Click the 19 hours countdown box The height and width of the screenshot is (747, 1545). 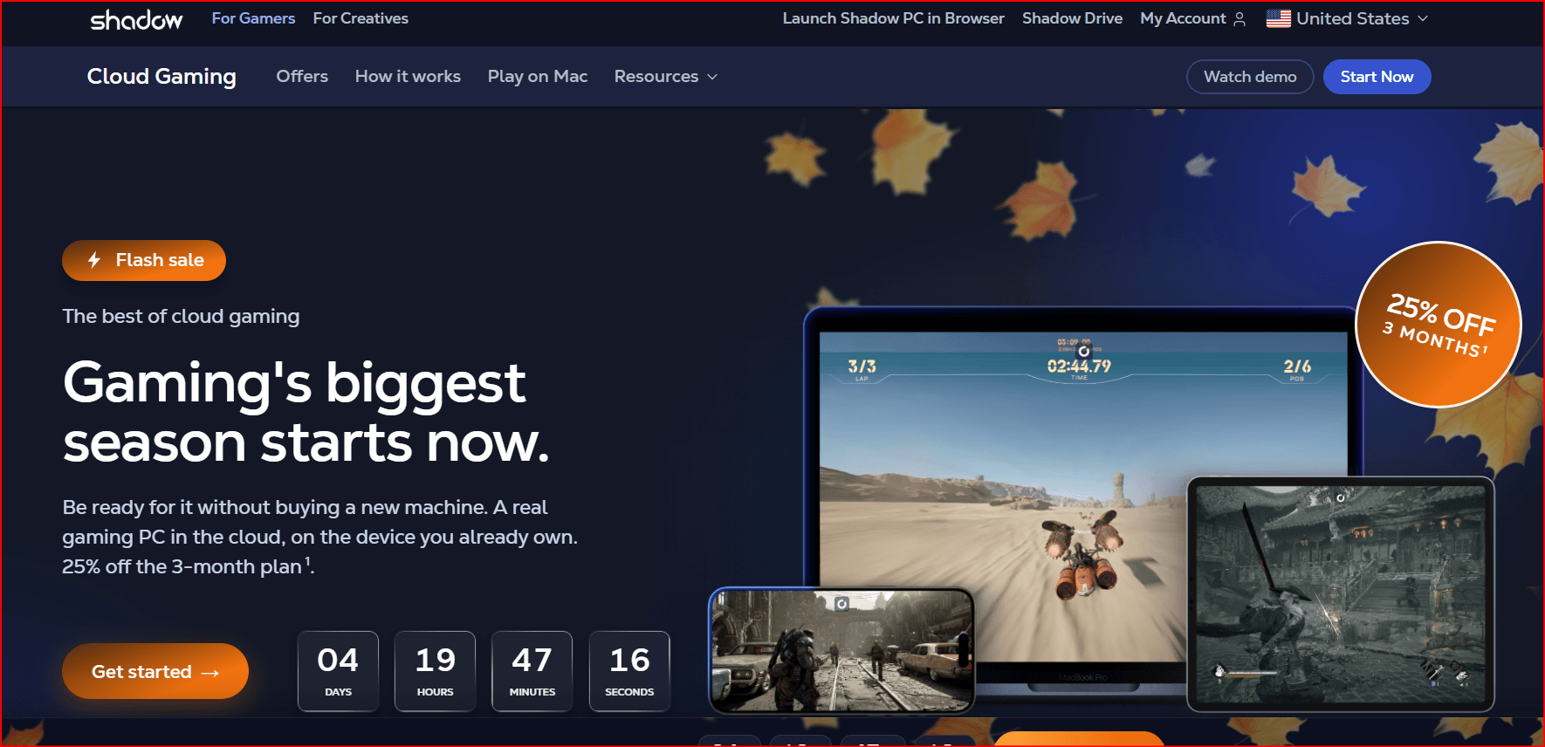435,671
